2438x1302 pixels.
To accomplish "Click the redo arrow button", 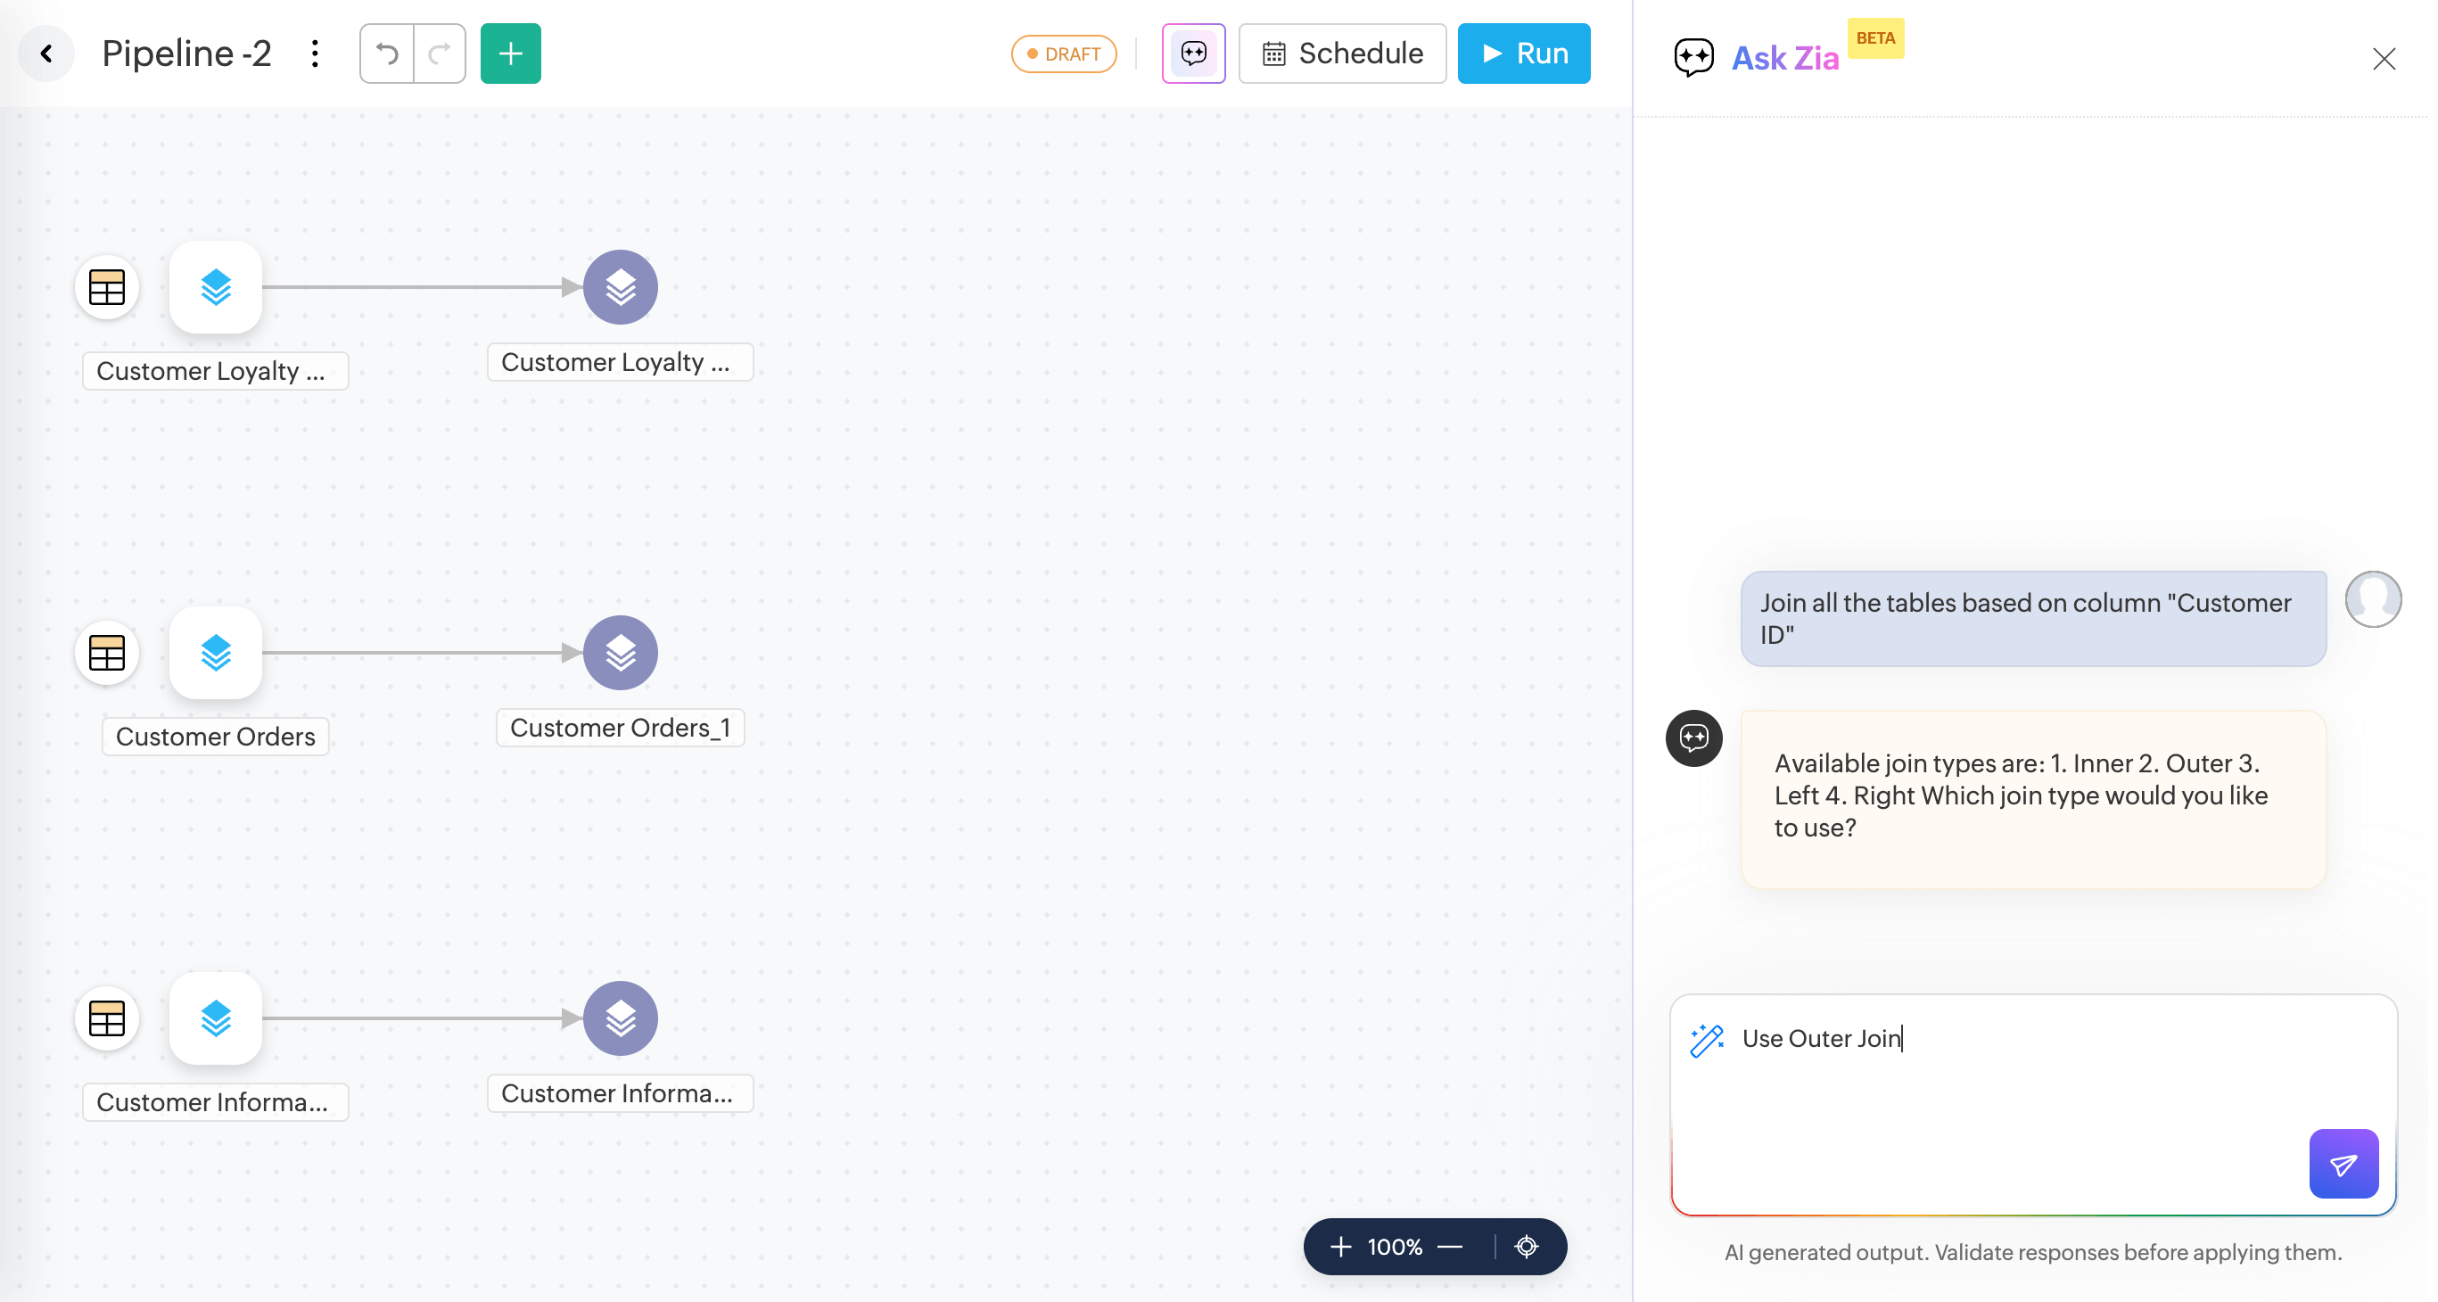I will (439, 54).
